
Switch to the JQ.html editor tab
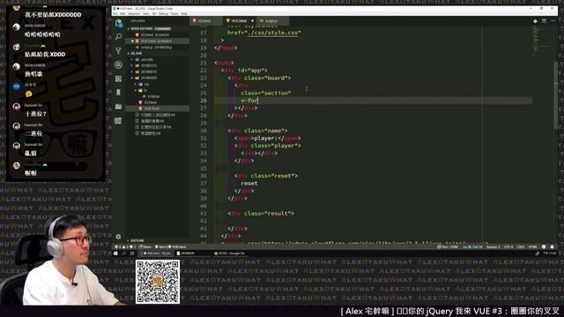(206, 21)
